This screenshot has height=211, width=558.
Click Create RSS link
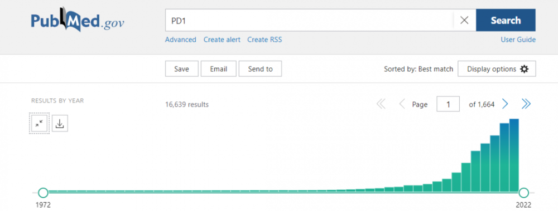[x=264, y=40]
